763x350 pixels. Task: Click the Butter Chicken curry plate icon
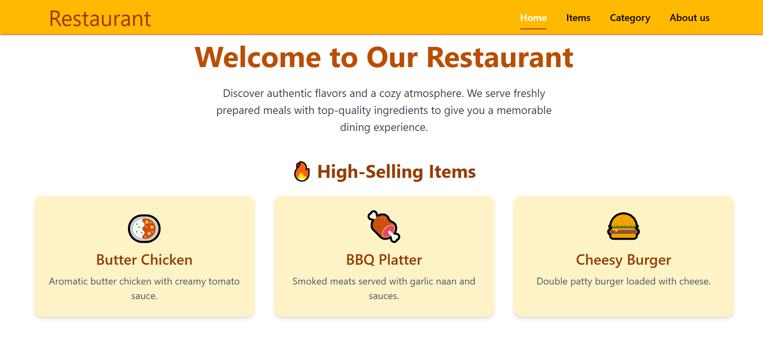pyautogui.click(x=144, y=228)
